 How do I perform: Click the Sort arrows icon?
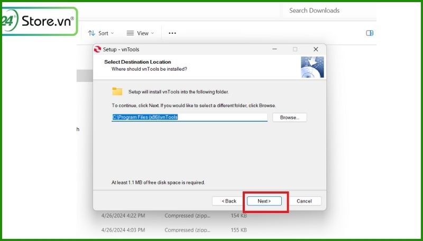coord(91,33)
